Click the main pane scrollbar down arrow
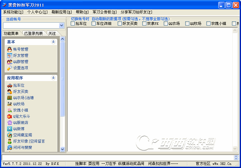 235,148
